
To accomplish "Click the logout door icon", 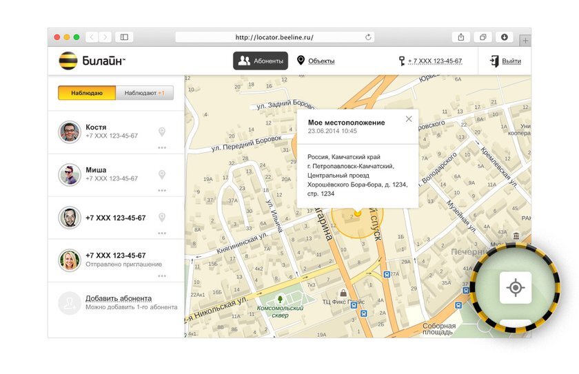I will coord(494,61).
